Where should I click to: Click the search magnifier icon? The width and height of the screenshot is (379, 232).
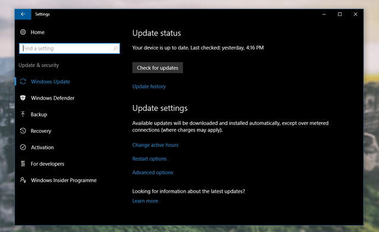pos(115,49)
